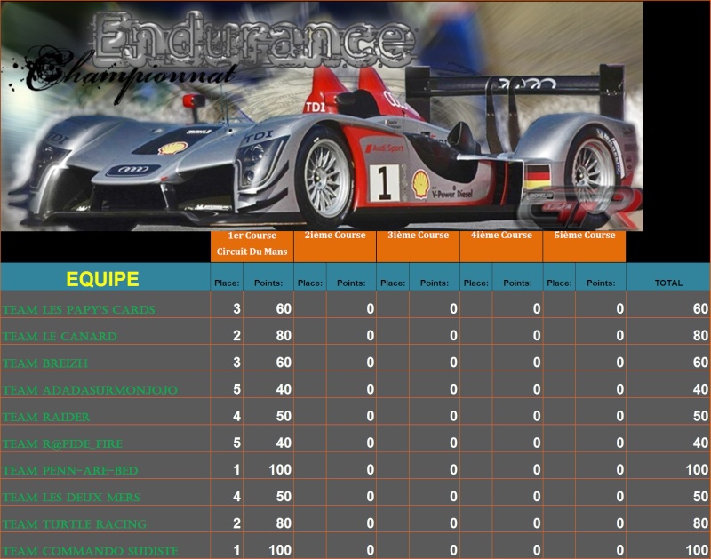Select team name 'Team Adadasurmonjojo'
Screen dimensions: 711x559
pyautogui.click(x=91, y=390)
